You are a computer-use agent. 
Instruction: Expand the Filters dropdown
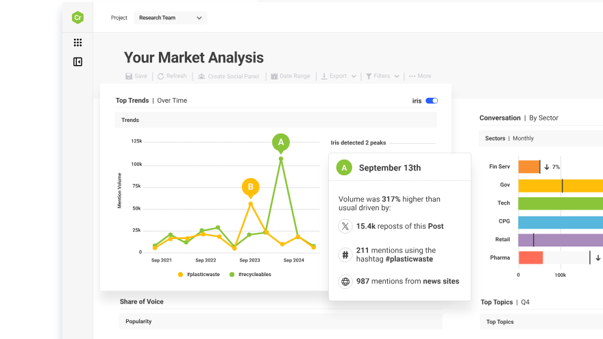point(382,76)
